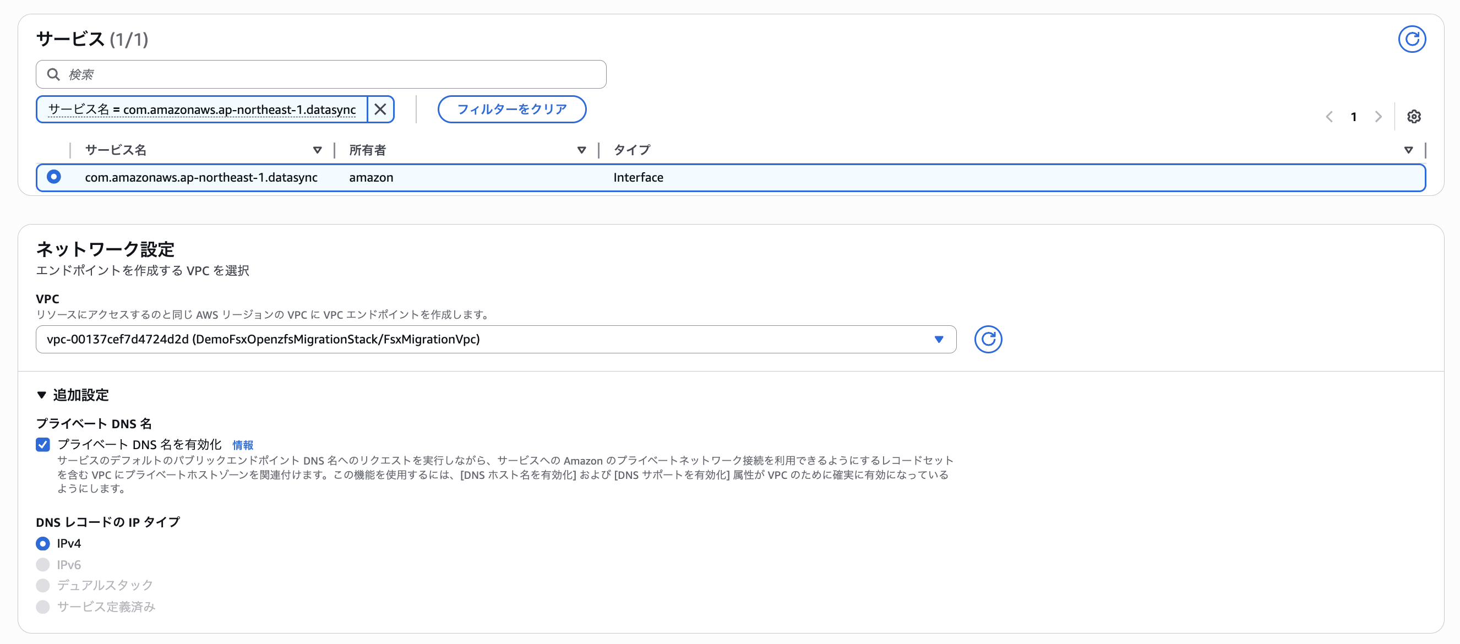Go to the next page of results

[1379, 116]
